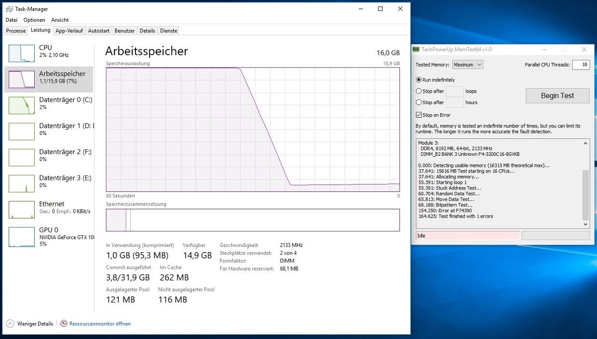Click the '68,1 MB' hardware reserved value
The height and width of the screenshot is (339, 597).
[289, 269]
